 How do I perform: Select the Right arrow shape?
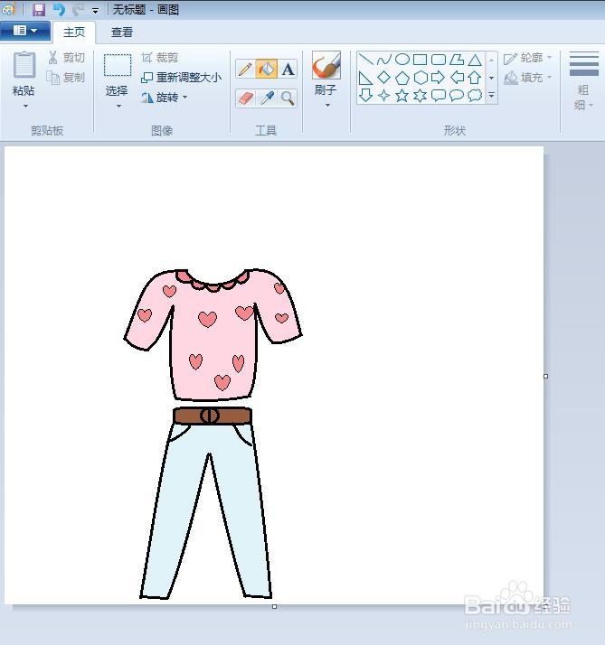pyautogui.click(x=439, y=78)
